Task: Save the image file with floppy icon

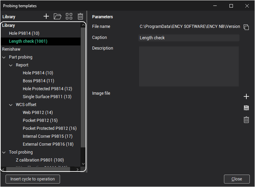Action: [x=246, y=108]
